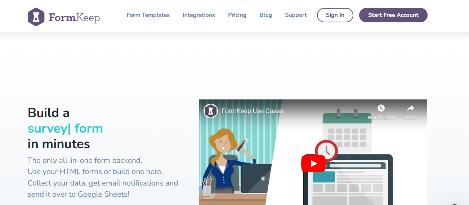469x205 pixels.
Task: Click 'send it over to Google Sheets!' text
Action: tap(78, 194)
